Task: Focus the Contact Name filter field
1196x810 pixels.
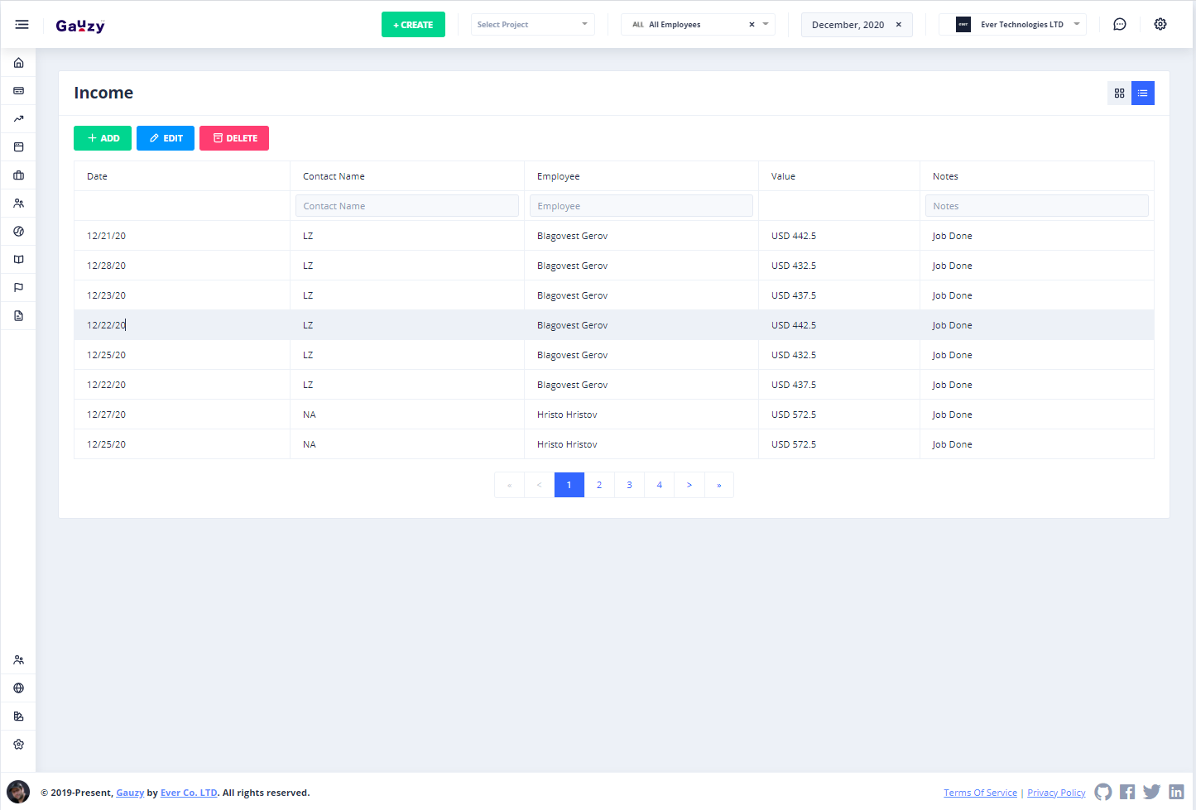Action: pyautogui.click(x=406, y=206)
